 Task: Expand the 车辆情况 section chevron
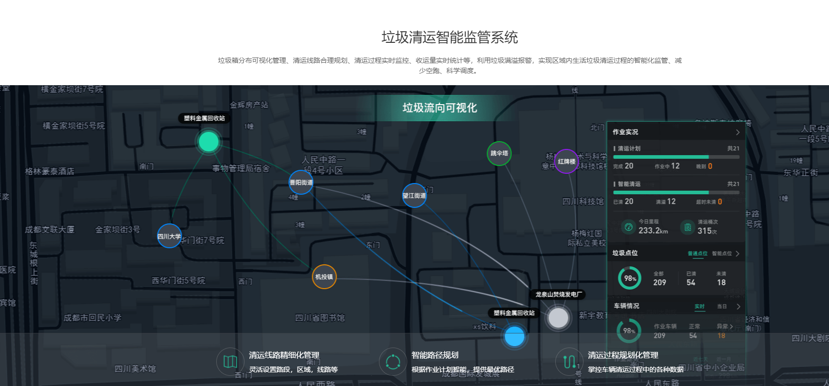(738, 307)
